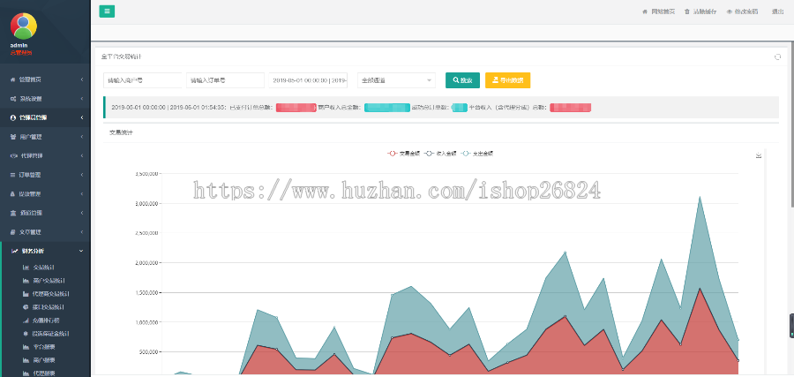Click the yellow 导出数据 export button
This screenshot has width=794, height=377.
pos(508,80)
